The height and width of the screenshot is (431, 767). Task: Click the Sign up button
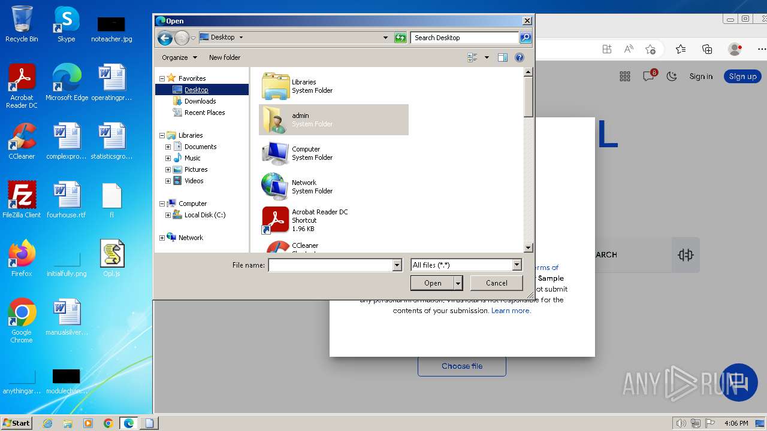point(742,76)
